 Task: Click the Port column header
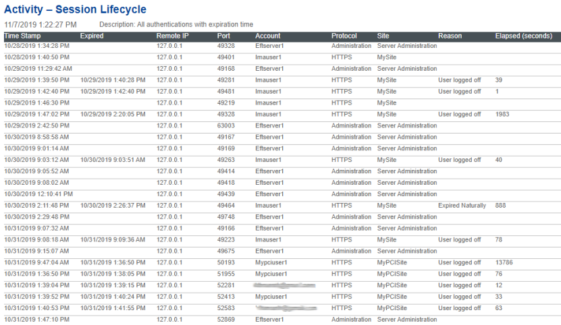223,36
